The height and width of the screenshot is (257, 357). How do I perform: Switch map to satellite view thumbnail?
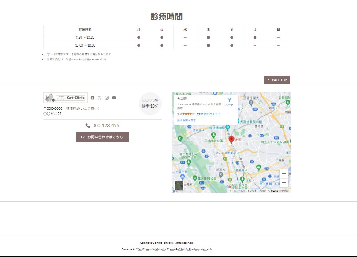pyautogui.click(x=179, y=185)
